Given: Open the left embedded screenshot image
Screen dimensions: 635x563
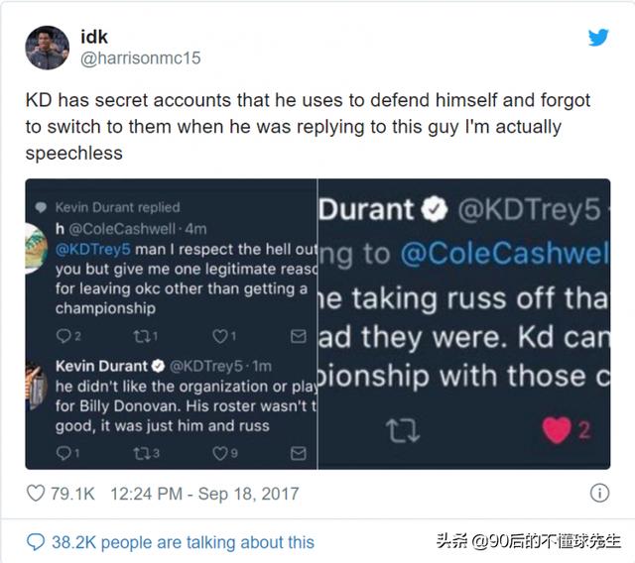Looking at the screenshot, I should pos(172,324).
